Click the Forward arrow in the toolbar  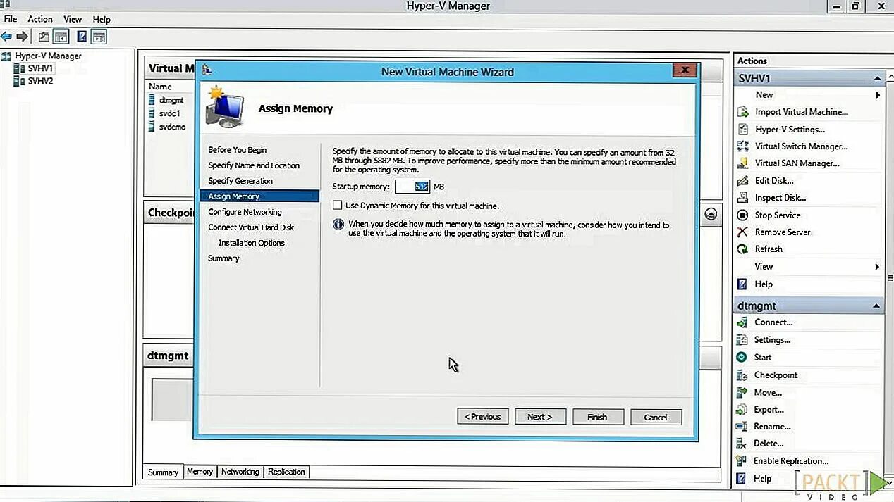(22, 37)
